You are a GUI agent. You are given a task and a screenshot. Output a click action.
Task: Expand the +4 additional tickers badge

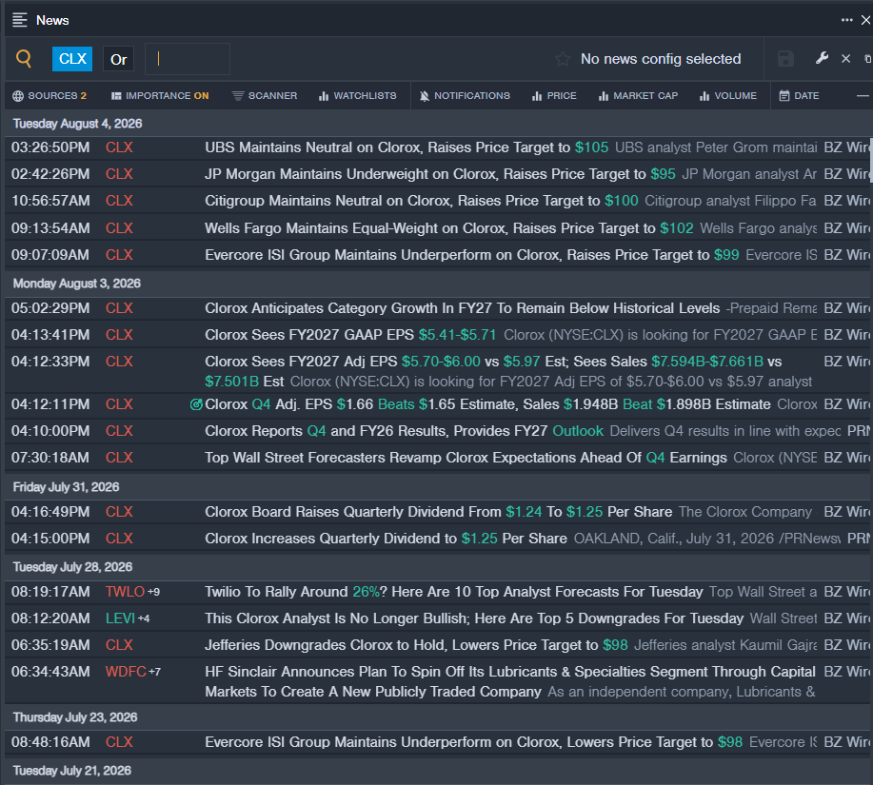click(x=144, y=618)
